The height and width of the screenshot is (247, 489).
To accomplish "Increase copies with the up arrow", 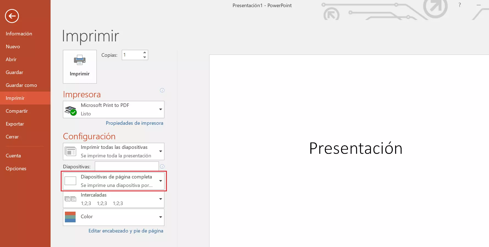I will 145,52.
